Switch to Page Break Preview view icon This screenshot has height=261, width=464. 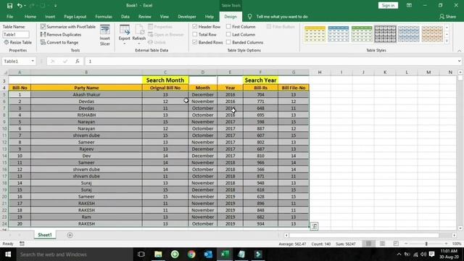(396, 244)
